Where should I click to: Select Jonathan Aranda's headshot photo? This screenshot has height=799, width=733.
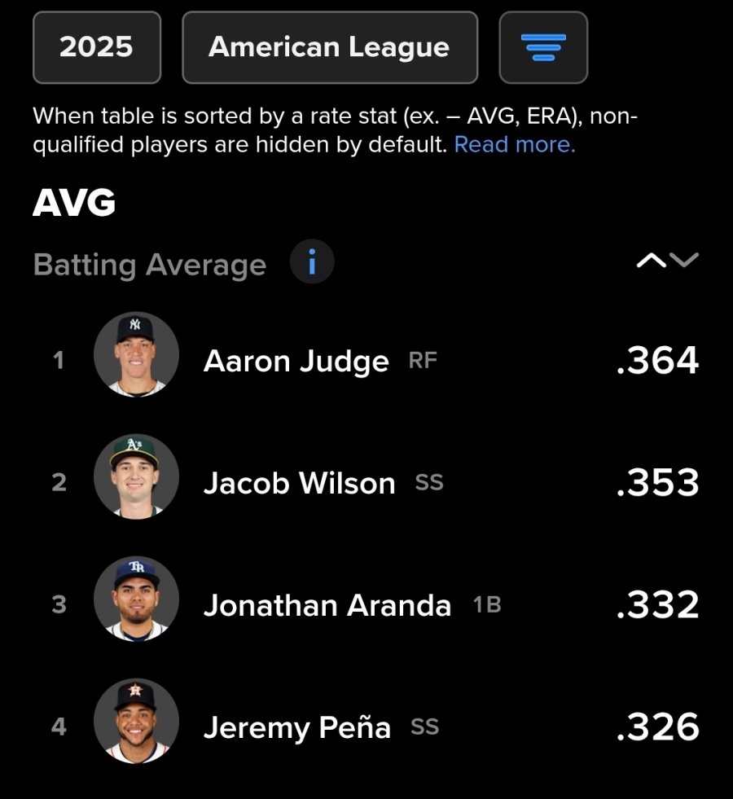[x=136, y=599]
